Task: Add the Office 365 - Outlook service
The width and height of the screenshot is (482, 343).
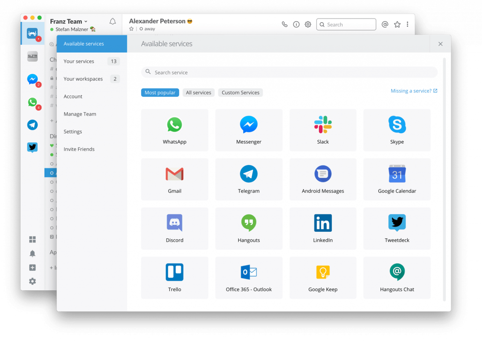Action: click(249, 278)
